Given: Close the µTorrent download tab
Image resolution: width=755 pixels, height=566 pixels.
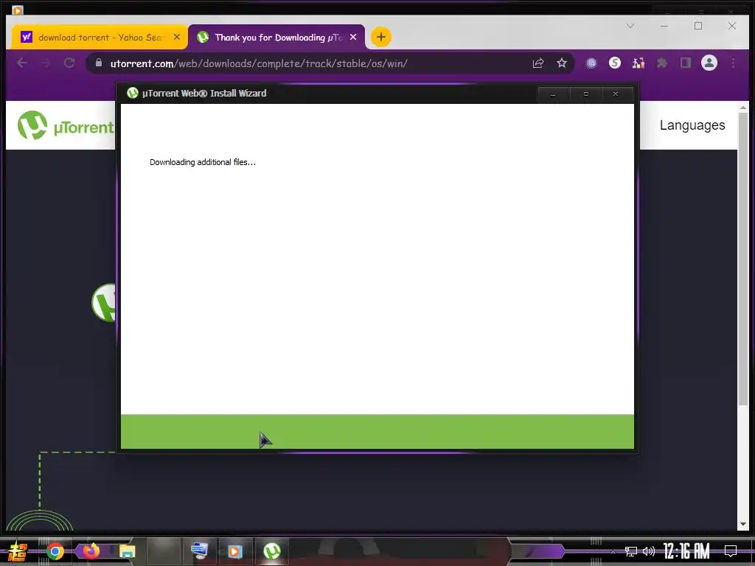Looking at the screenshot, I should (353, 37).
